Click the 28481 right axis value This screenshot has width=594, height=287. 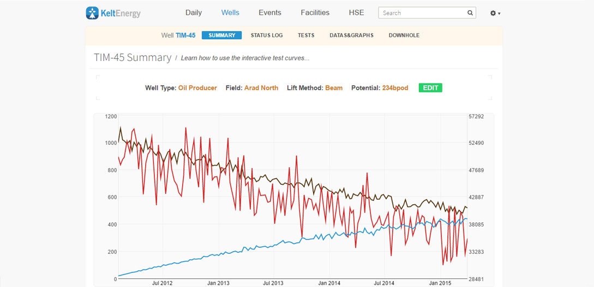[476, 279]
